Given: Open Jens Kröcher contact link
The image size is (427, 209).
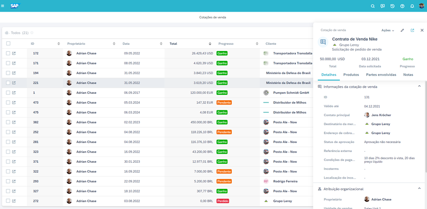Looking at the screenshot, I should coord(381,115).
